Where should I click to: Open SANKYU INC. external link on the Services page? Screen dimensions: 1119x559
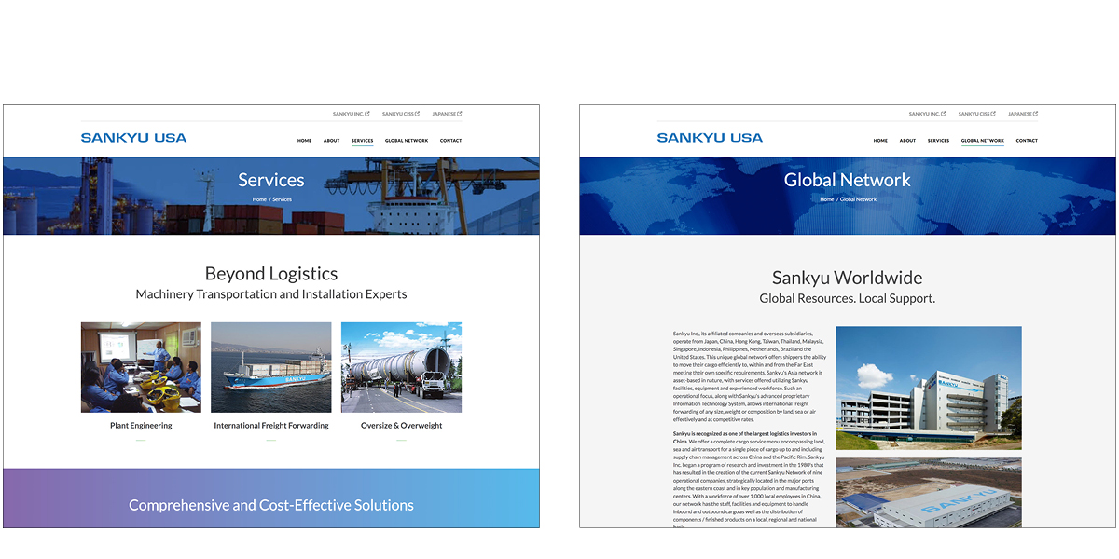click(351, 114)
